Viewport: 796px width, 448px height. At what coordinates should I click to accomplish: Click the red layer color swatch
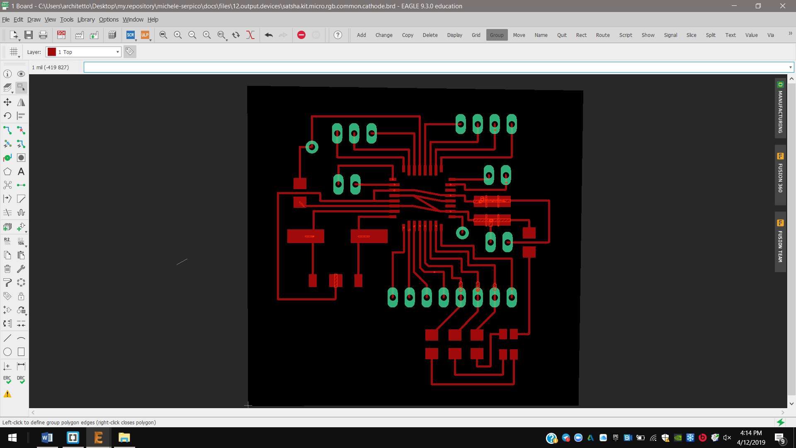pos(52,52)
